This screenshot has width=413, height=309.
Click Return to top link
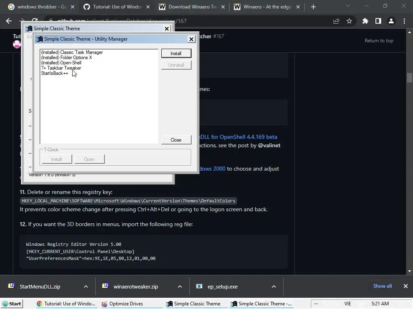[x=379, y=41]
